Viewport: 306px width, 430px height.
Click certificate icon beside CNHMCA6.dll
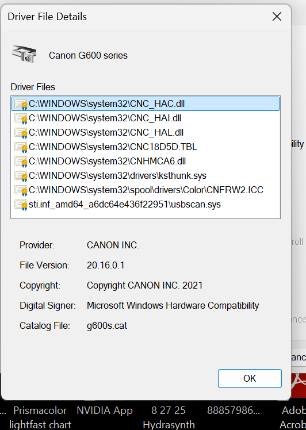click(21, 162)
